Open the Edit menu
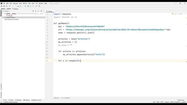The width and height of the screenshot is (187, 105). 7,3
